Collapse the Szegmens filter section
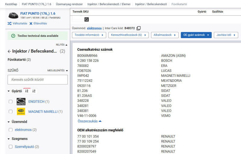 (x=9, y=139)
